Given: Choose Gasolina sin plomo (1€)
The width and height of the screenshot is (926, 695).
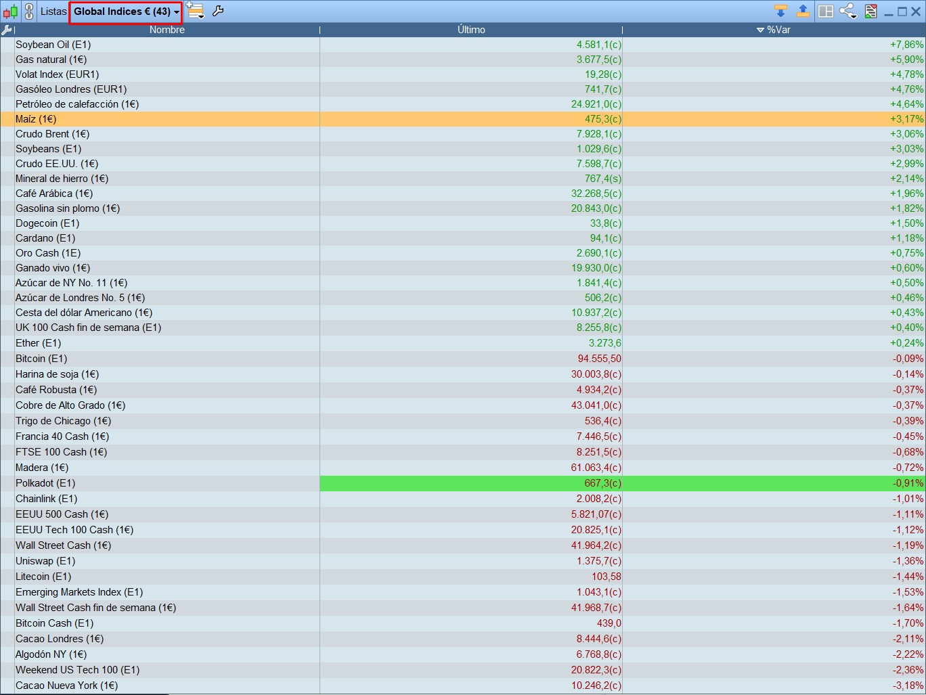Looking at the screenshot, I should [68, 208].
